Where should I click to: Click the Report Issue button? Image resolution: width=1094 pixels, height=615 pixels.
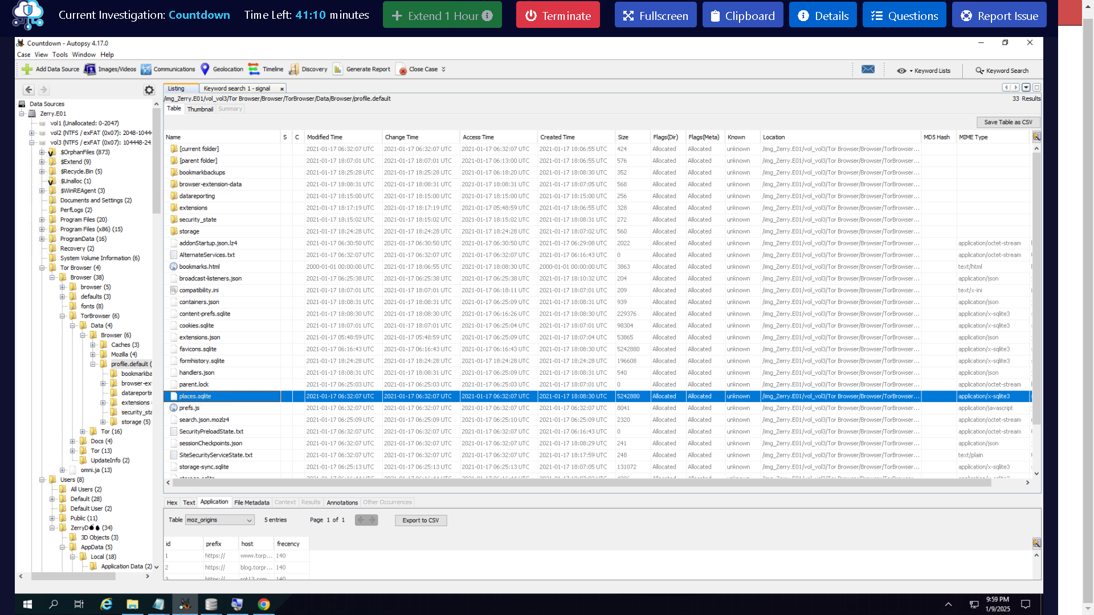pyautogui.click(x=999, y=15)
